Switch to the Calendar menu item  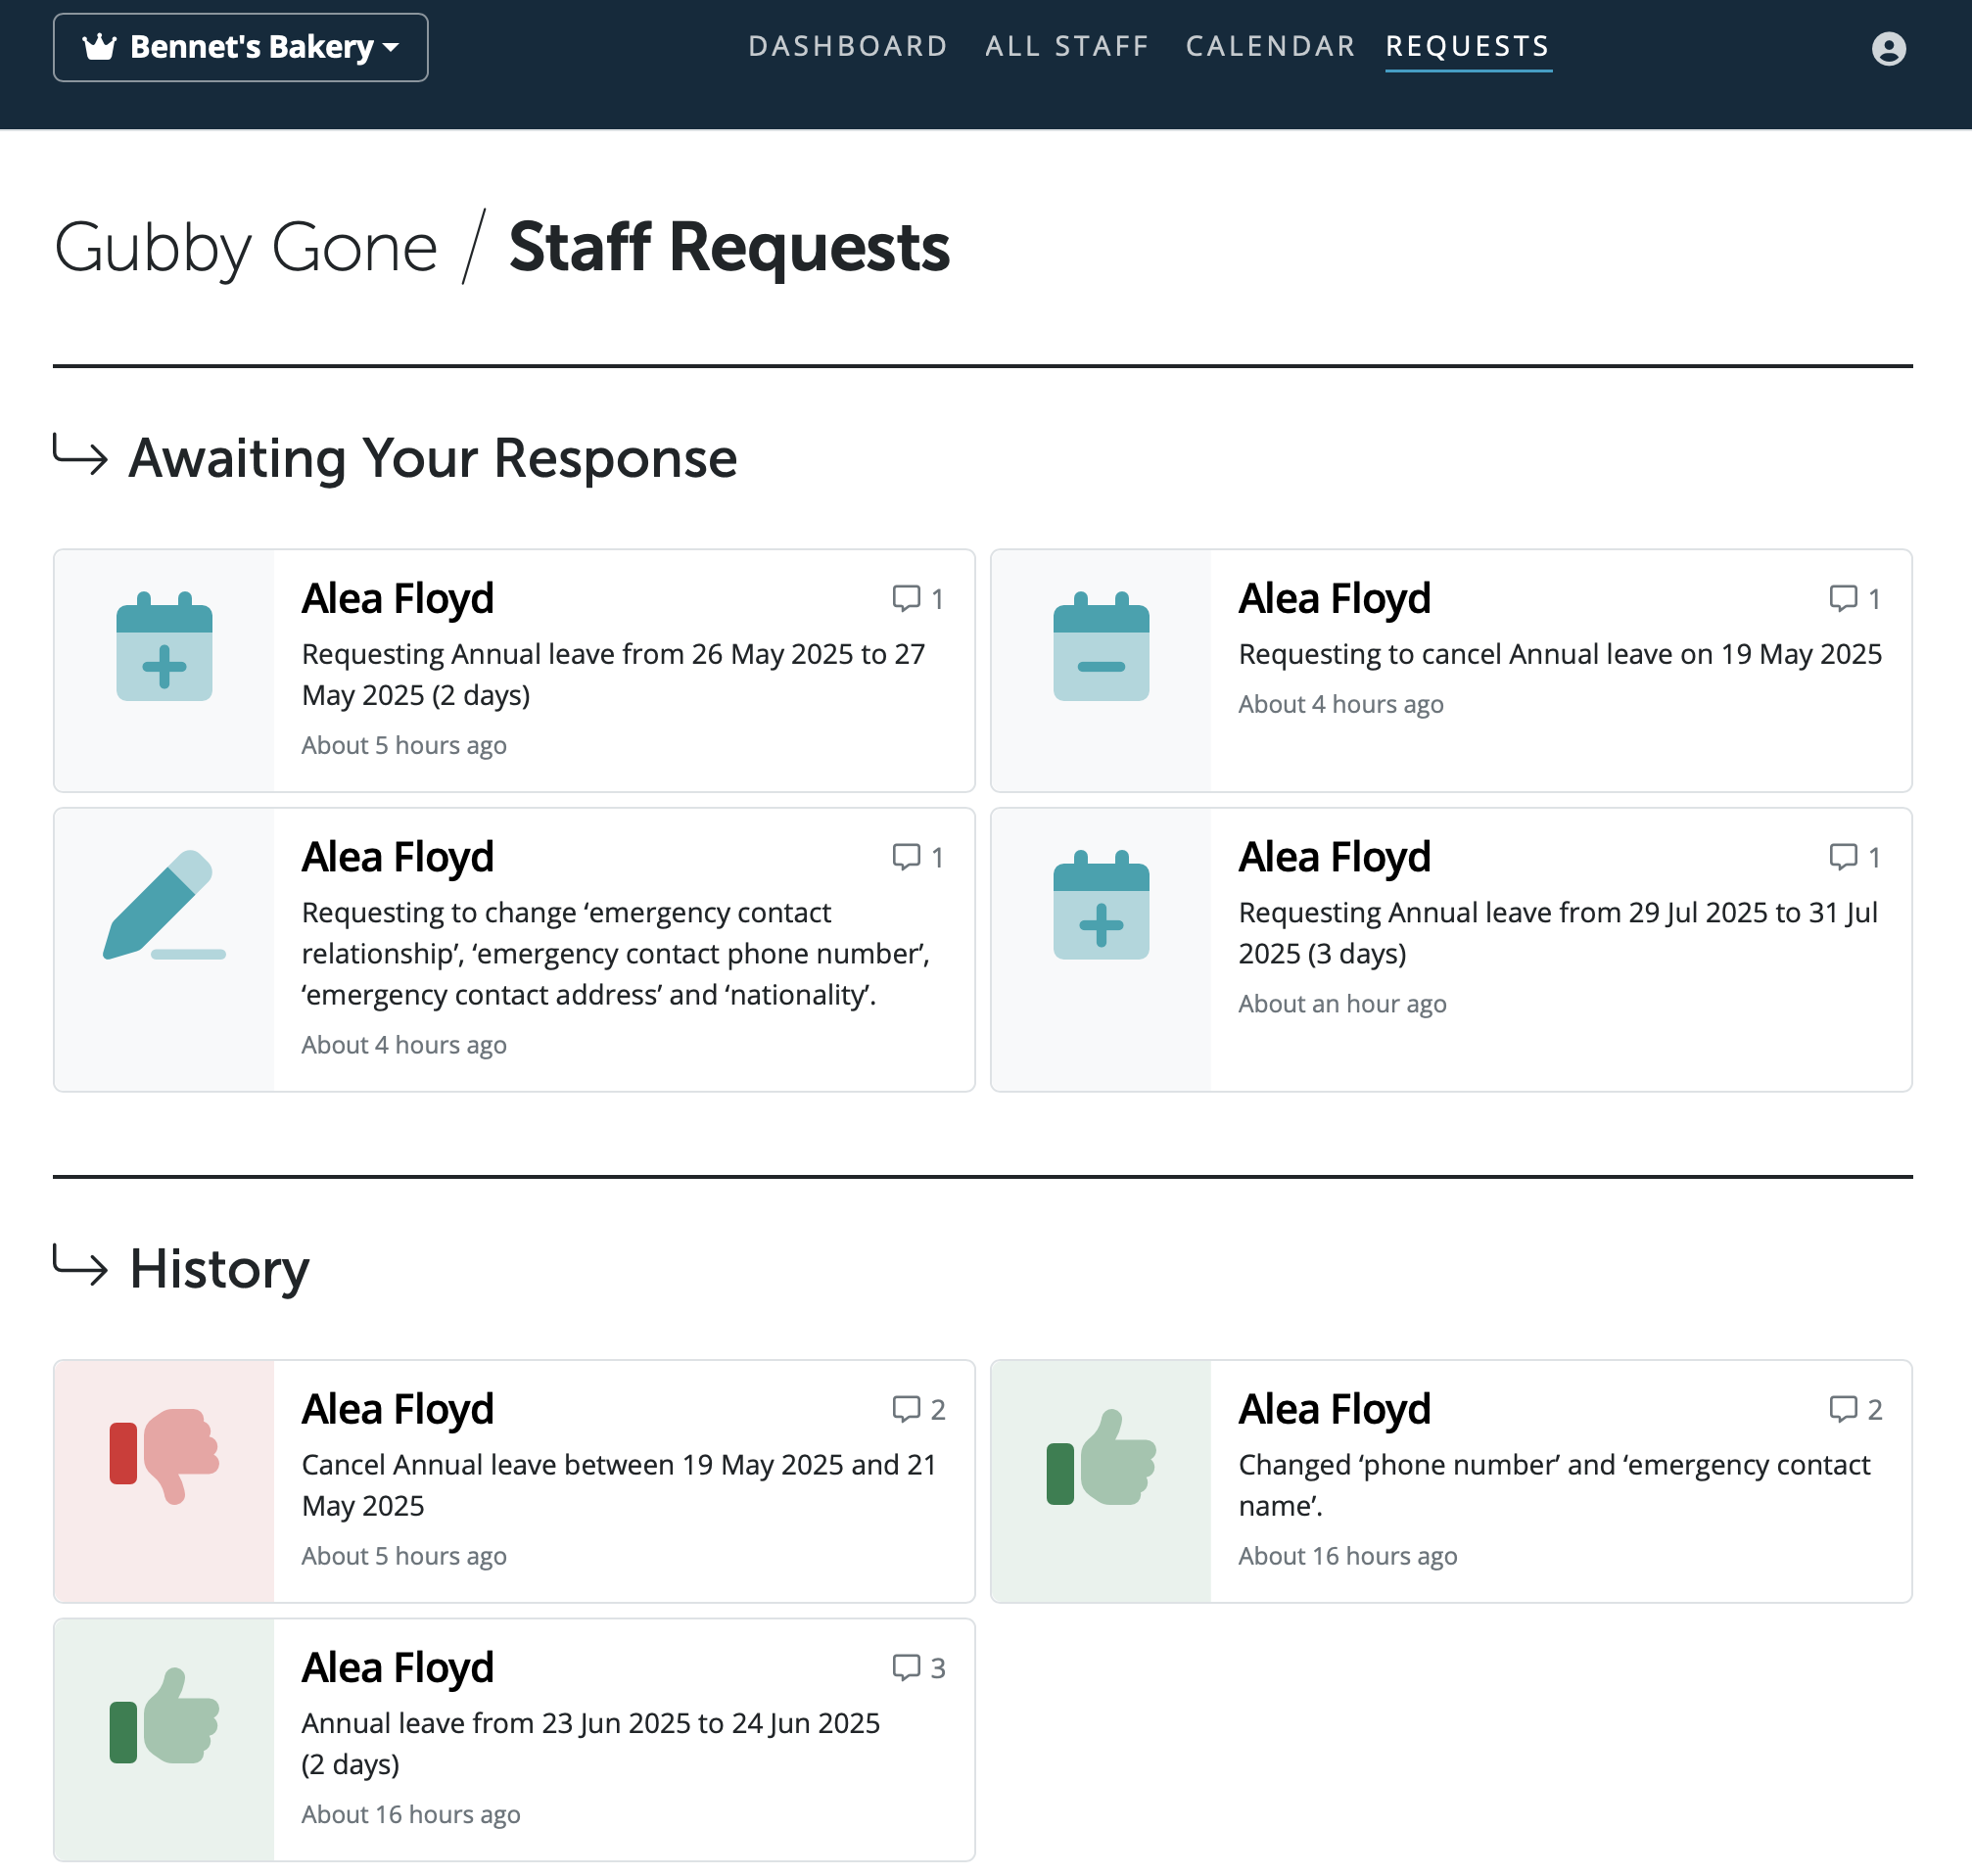coord(1270,46)
